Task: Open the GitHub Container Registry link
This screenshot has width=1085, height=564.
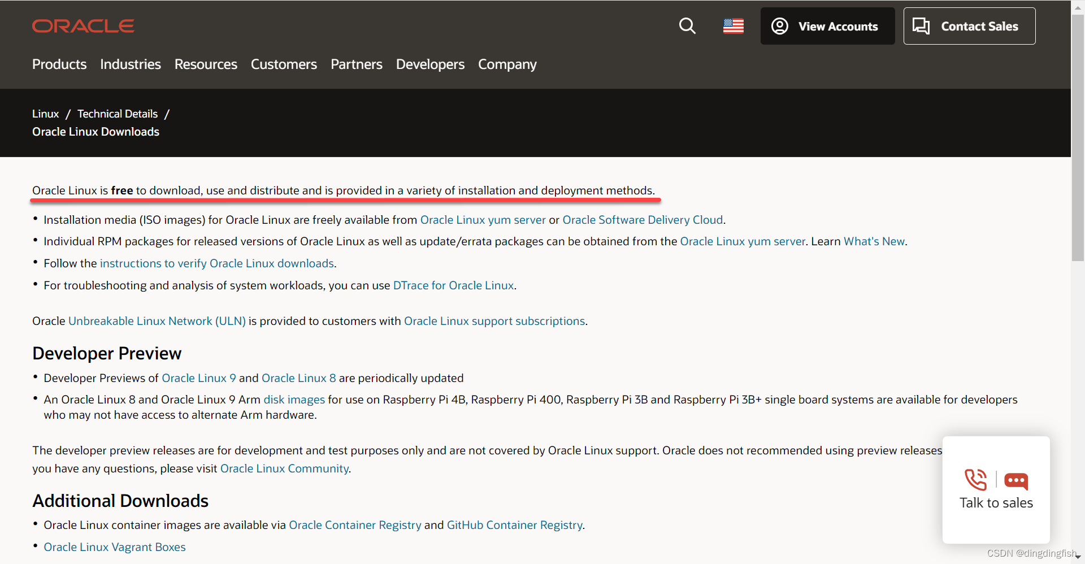Action: (x=515, y=525)
